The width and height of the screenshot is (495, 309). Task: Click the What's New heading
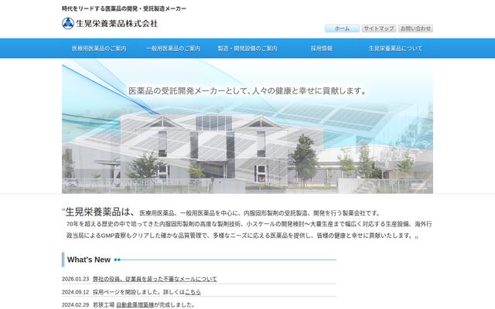[x=89, y=260]
